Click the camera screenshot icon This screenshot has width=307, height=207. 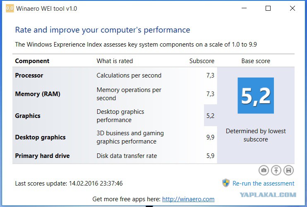click(x=264, y=170)
